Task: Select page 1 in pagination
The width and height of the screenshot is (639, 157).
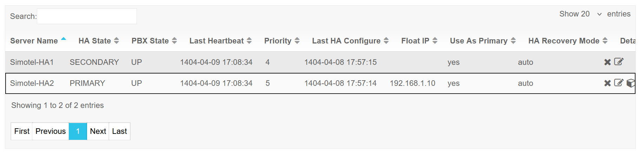Action: pyautogui.click(x=78, y=131)
